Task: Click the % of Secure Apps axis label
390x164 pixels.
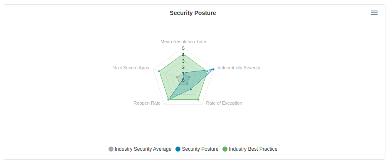Action: [131, 68]
